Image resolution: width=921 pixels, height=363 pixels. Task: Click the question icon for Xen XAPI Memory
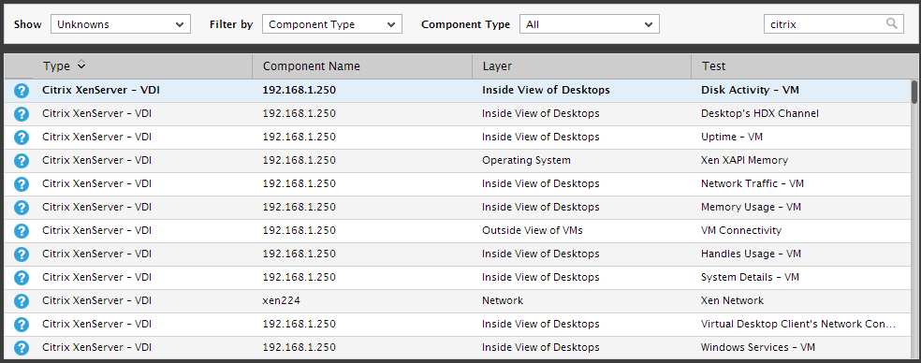(x=22, y=161)
